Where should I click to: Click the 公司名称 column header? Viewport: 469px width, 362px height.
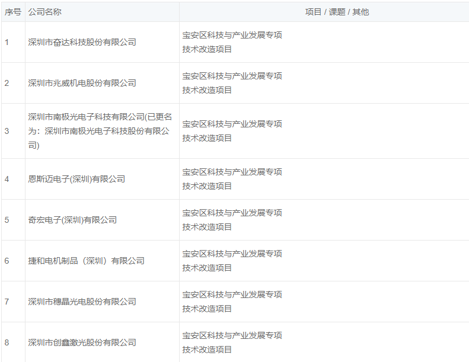(44, 12)
